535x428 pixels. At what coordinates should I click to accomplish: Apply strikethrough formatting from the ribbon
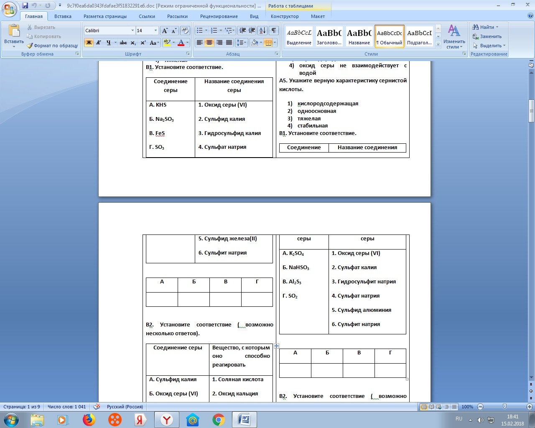pyautogui.click(x=123, y=43)
